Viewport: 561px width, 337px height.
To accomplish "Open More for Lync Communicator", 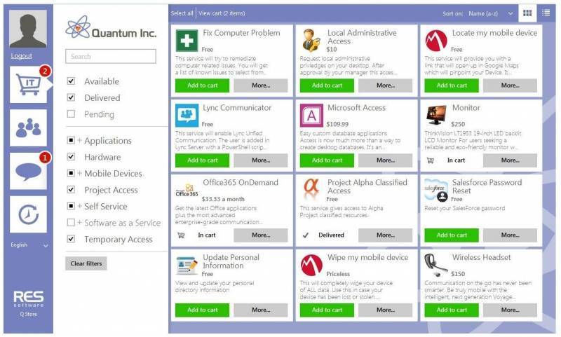I will (x=261, y=160).
